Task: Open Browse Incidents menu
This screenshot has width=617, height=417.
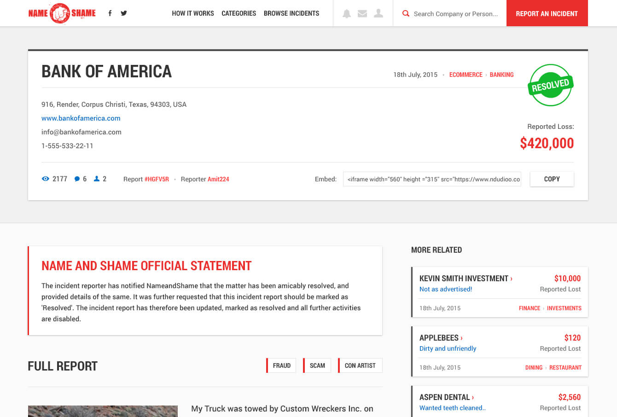Action: click(x=291, y=13)
